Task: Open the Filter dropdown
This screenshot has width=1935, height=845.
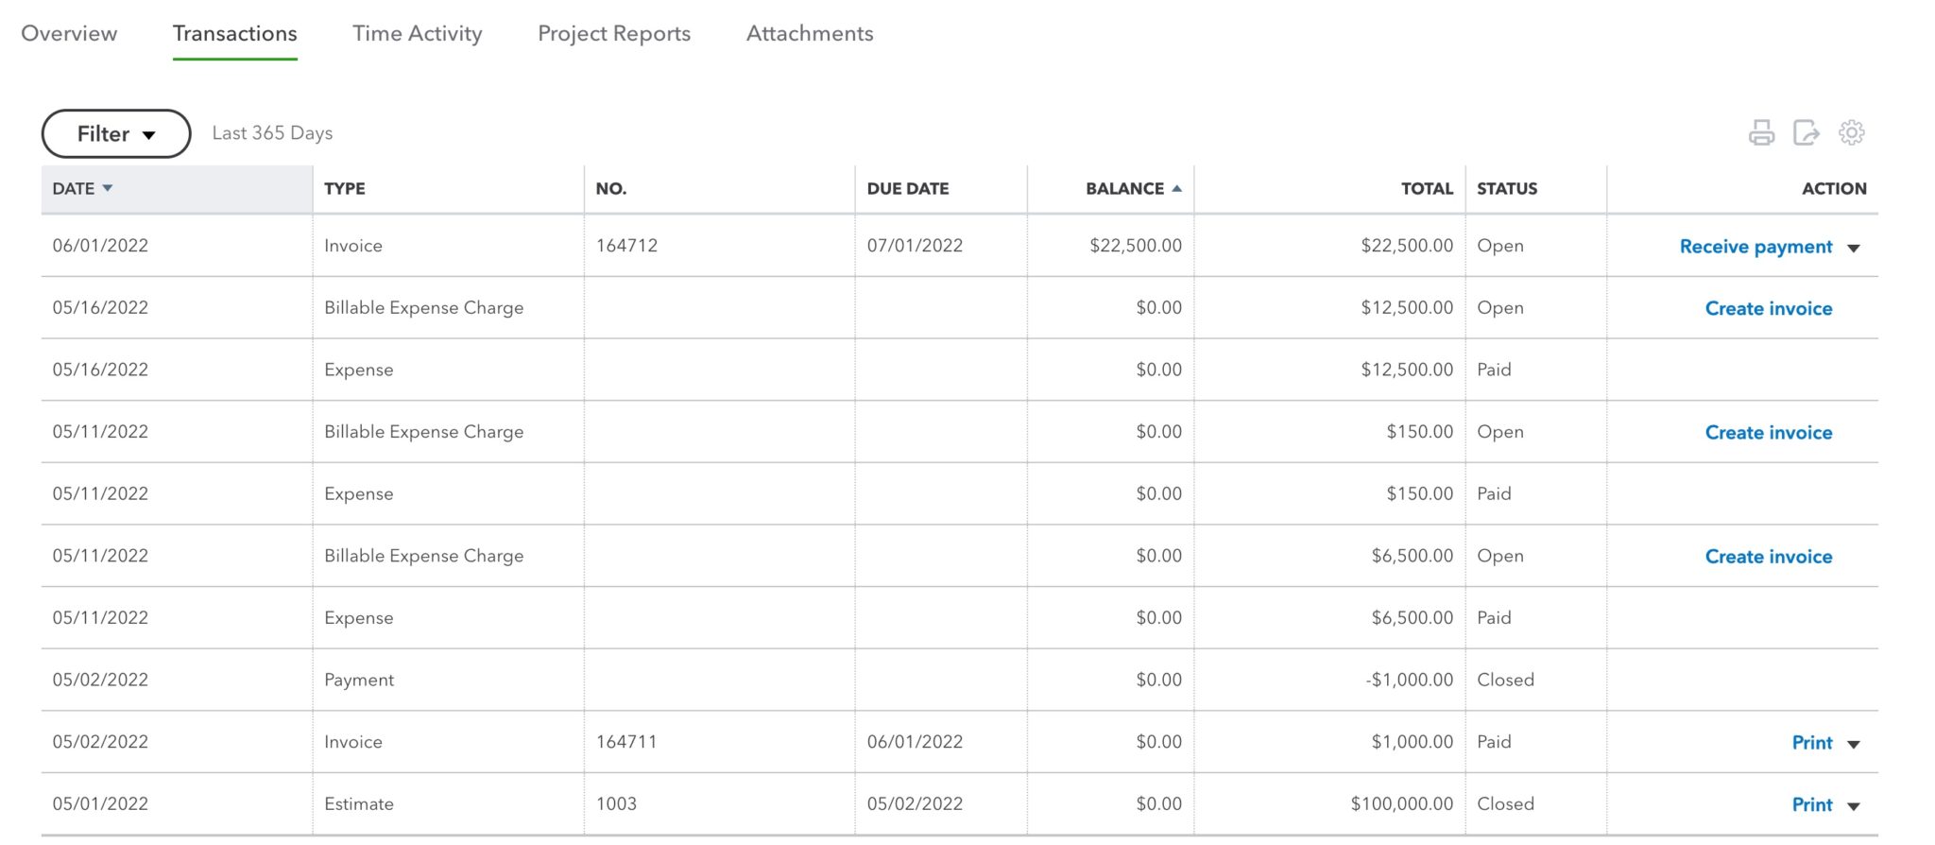Action: click(114, 133)
